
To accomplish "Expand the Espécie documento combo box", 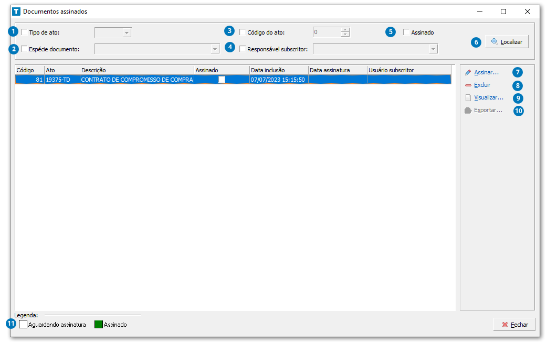I will (215, 49).
